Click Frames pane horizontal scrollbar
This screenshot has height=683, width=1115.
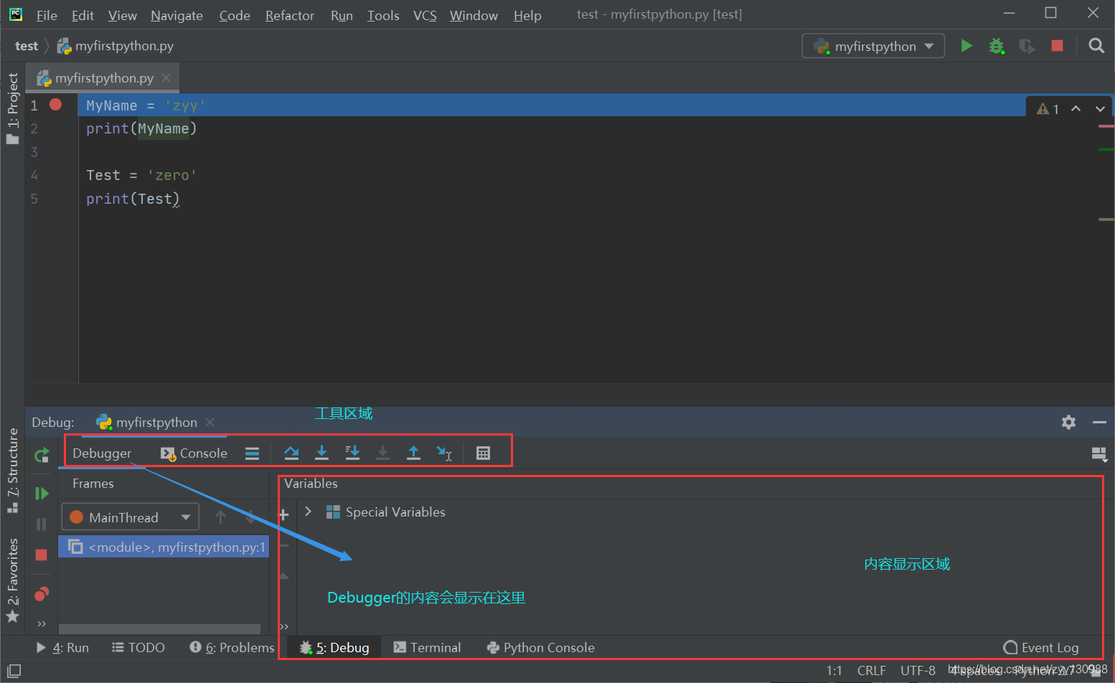159,629
